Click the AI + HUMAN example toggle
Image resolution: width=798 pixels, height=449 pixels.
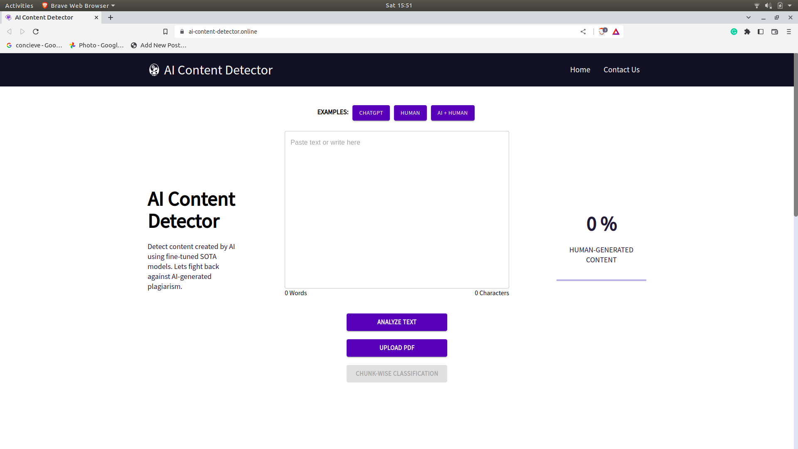coord(453,112)
